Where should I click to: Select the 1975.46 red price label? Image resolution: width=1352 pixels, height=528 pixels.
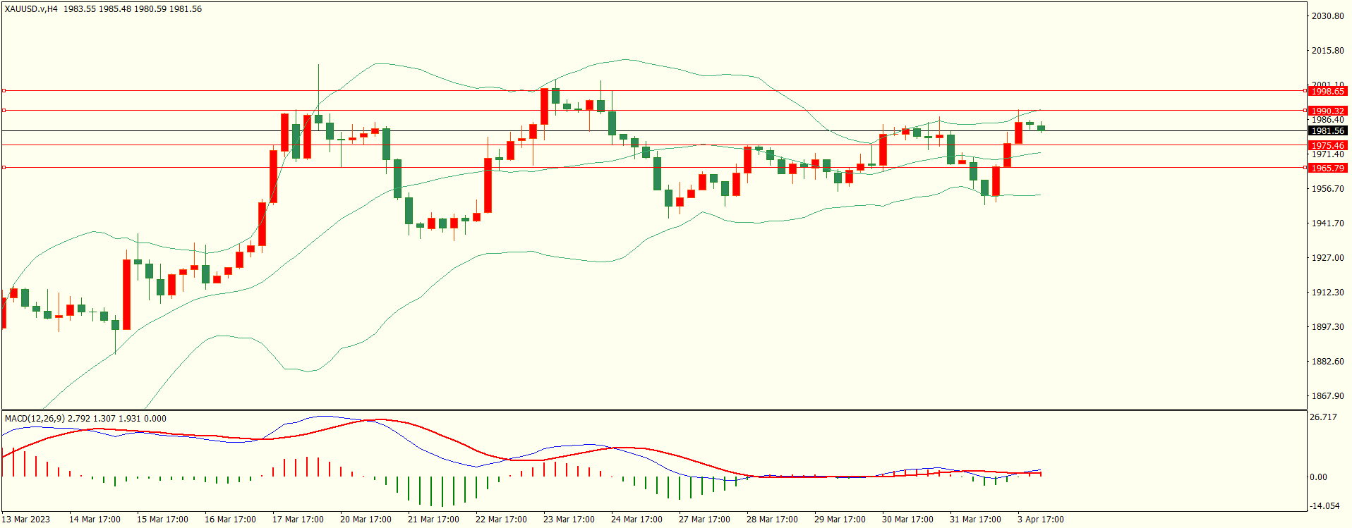[1327, 145]
